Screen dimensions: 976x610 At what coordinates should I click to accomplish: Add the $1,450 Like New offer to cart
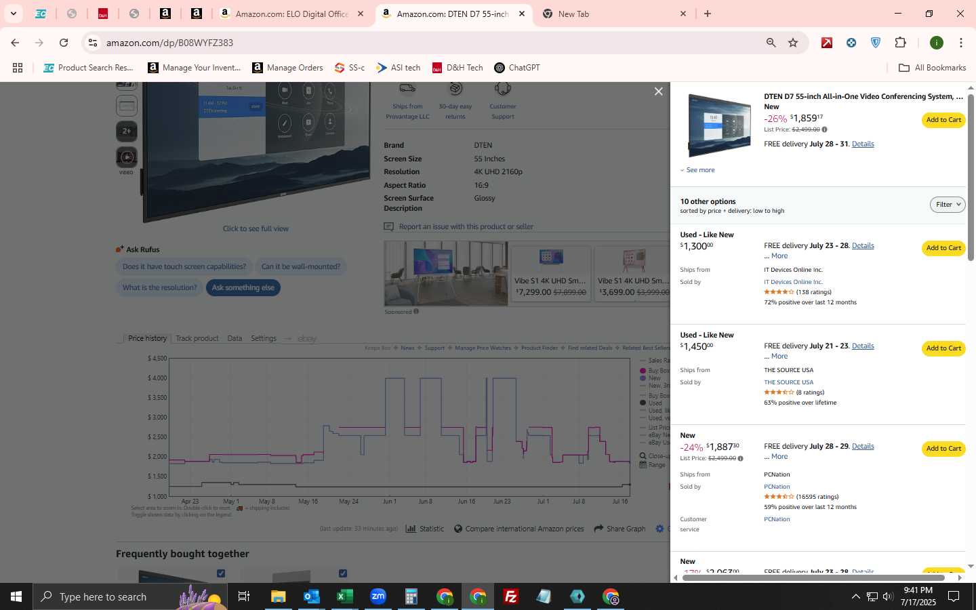943,348
